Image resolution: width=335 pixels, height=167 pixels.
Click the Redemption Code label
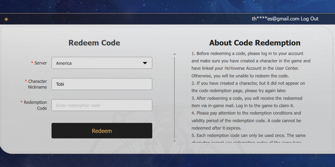(x=35, y=105)
